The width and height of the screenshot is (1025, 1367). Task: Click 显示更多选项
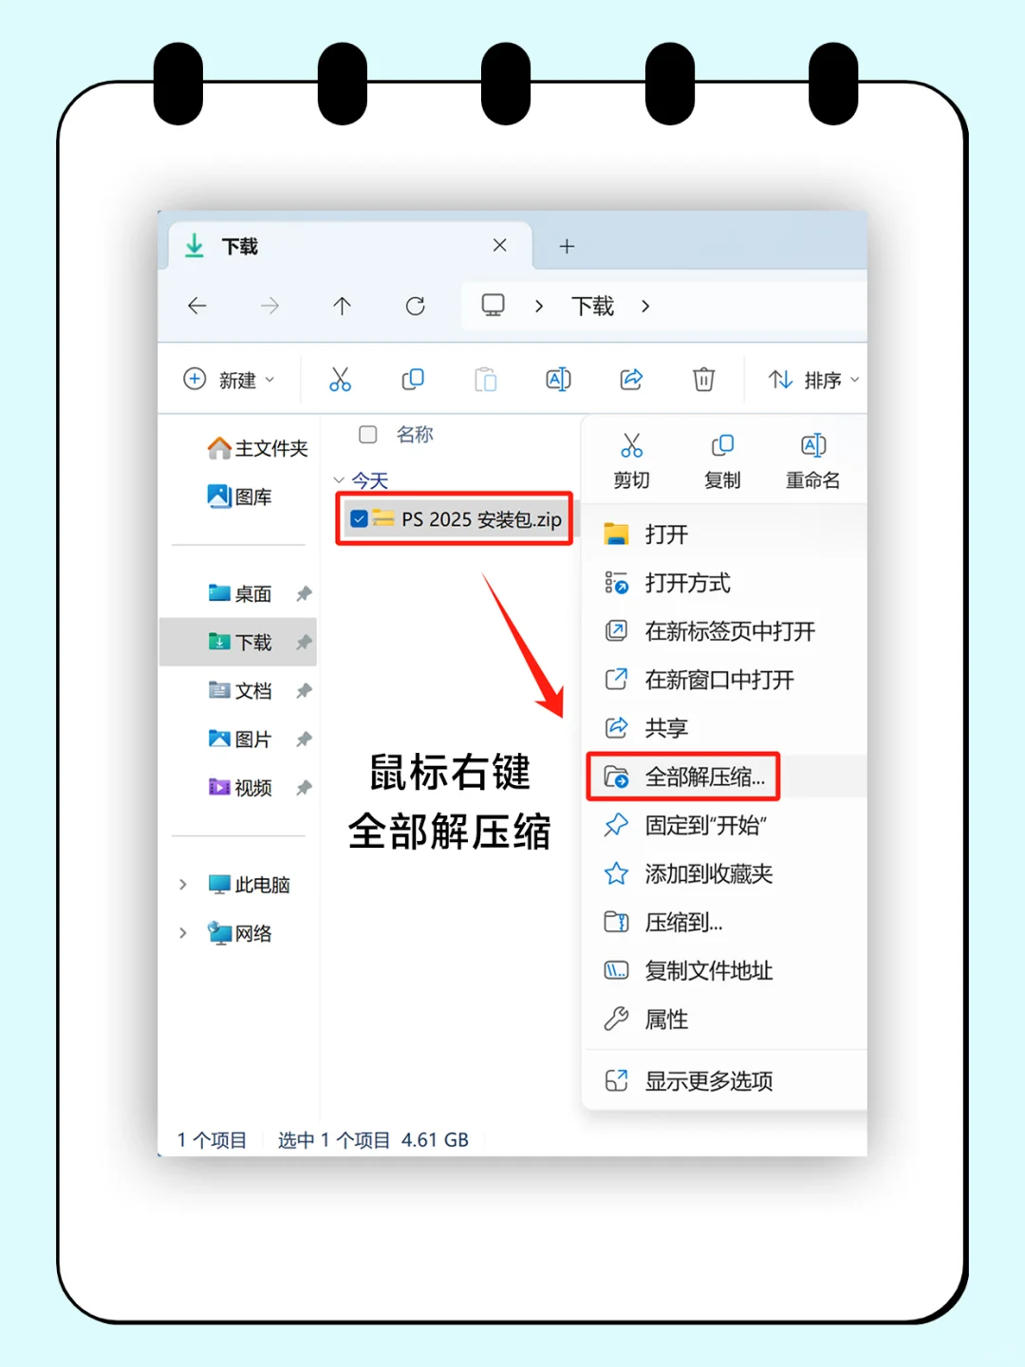tap(725, 1080)
